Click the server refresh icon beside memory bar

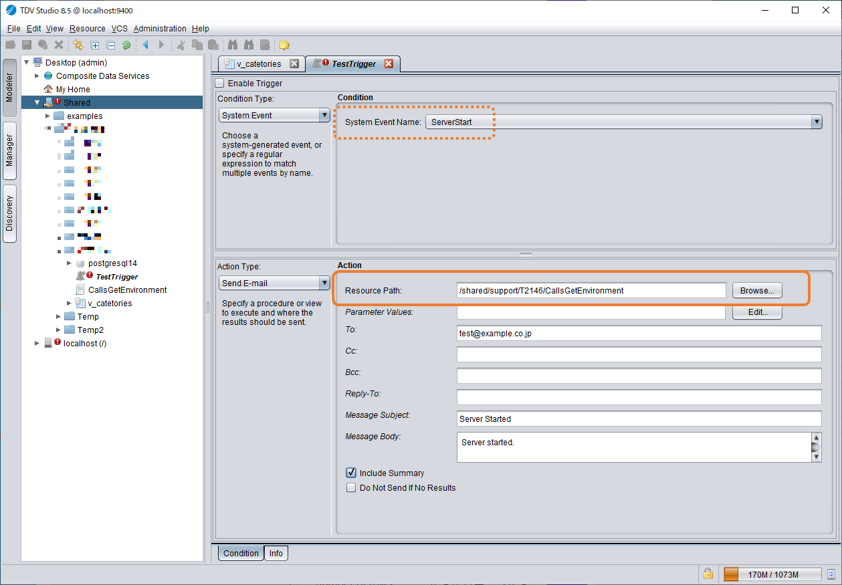[831, 574]
